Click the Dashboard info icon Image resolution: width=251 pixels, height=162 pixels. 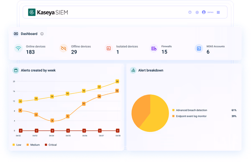(x=42, y=34)
